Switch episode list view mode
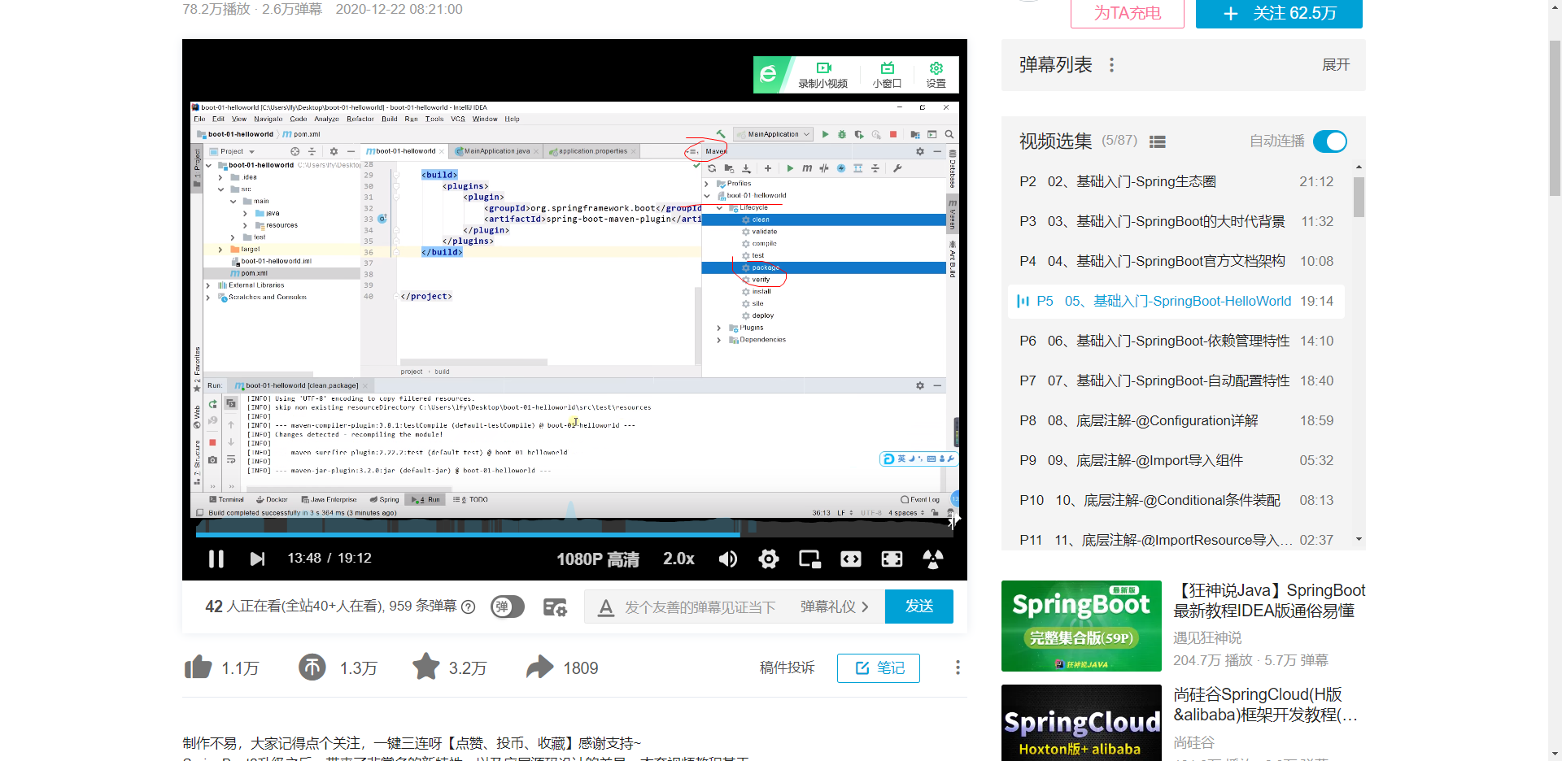 pos(1158,141)
